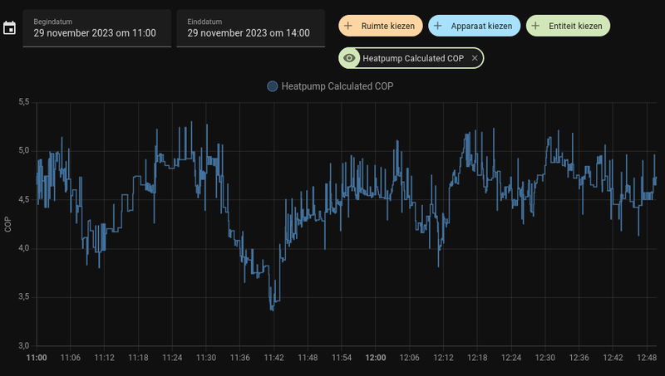Click the 11:00 x-axis time label
Viewport: 665px width, 376px height.
click(x=37, y=358)
